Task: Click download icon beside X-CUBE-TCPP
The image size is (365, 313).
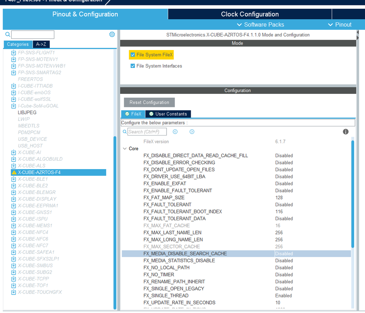Action: [14, 279]
